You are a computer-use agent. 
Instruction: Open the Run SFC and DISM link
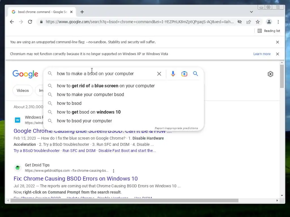[x=79, y=151]
